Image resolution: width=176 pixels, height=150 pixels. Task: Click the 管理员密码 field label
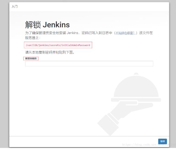(x=31, y=59)
